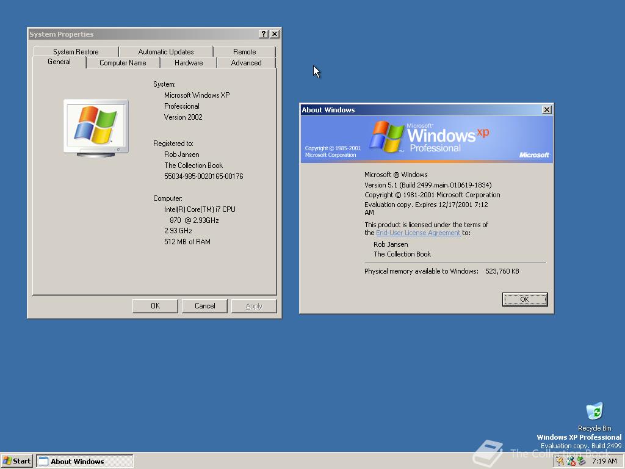Open the Recycle Bin desktop icon
Image resolution: width=625 pixels, height=469 pixels.
pos(594,416)
